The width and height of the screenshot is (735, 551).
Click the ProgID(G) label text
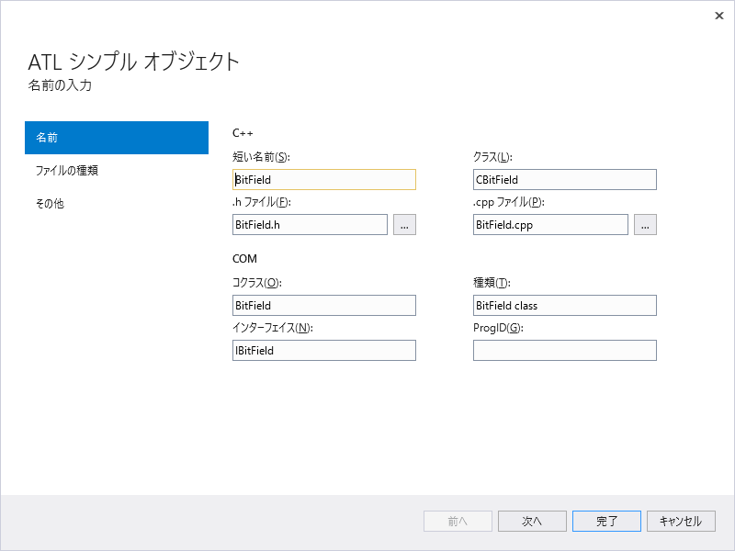(x=497, y=327)
